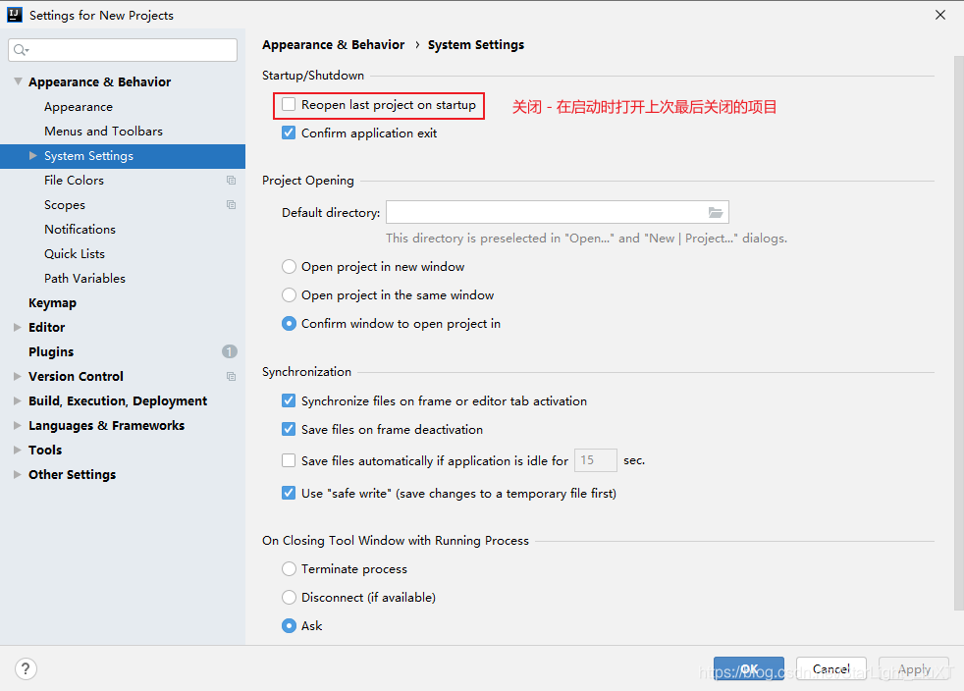
Task: Enable Reopen last project on startup
Action: [x=289, y=104]
